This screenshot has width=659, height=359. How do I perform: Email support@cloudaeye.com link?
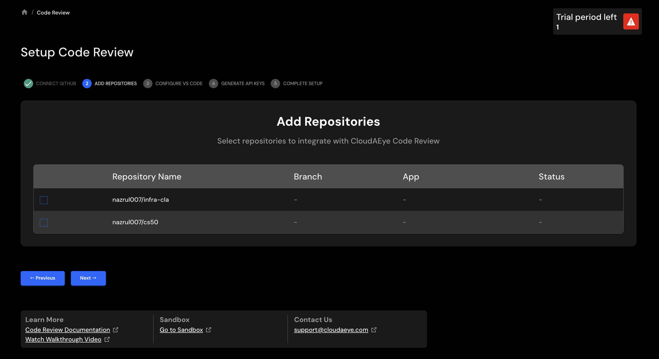[331, 330]
